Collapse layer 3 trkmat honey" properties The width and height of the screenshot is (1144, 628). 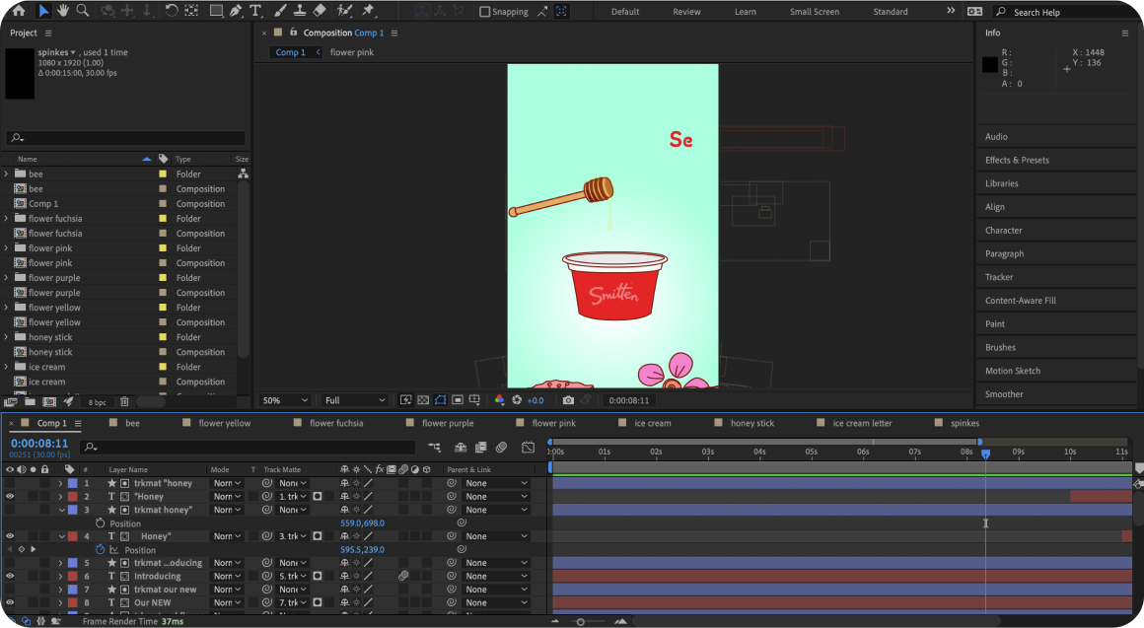pos(61,511)
